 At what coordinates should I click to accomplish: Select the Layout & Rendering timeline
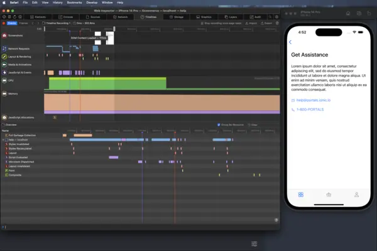21,56
